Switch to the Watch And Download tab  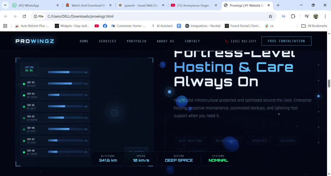pyautogui.click(x=88, y=5)
